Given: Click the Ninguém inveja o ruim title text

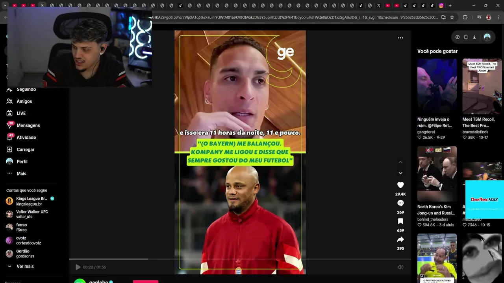Looking at the screenshot, I should pyautogui.click(x=435, y=123).
